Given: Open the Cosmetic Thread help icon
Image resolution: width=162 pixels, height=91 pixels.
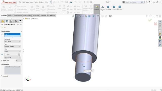Looking at the screenshot, I should [x=21, y=25].
